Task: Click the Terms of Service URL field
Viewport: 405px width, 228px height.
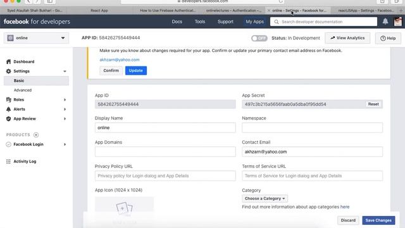Action: [312, 176]
